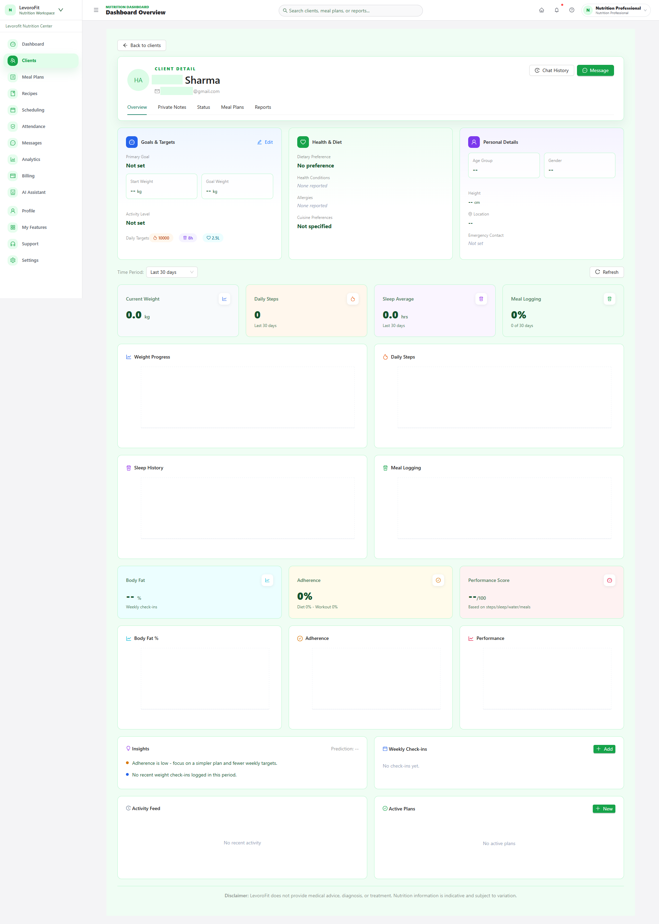This screenshot has height=924, width=659.
Task: Click the Scheduling calendar icon
Action: click(x=13, y=110)
